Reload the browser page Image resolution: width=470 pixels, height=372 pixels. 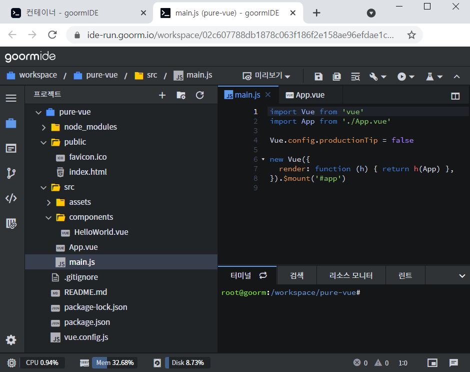click(x=52, y=35)
